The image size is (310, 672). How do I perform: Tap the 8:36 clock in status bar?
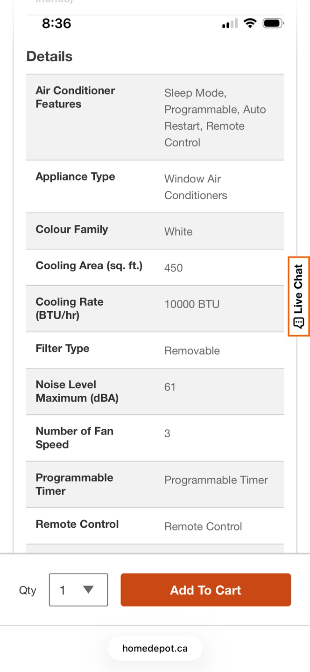tap(56, 23)
